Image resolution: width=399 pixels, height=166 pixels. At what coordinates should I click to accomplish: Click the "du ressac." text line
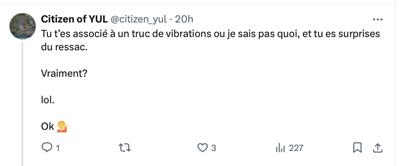[64, 47]
